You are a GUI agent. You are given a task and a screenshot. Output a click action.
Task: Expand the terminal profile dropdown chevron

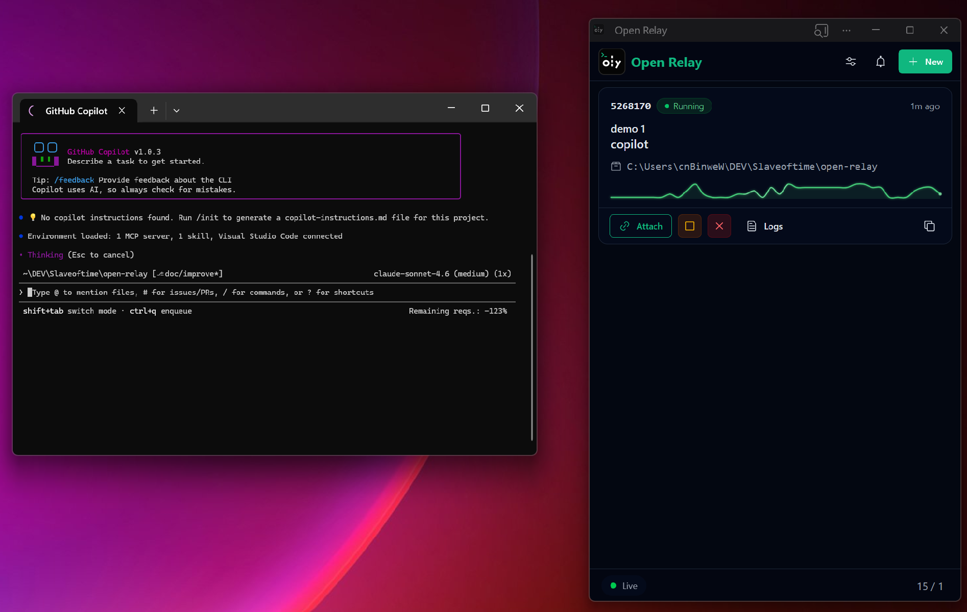(x=176, y=111)
